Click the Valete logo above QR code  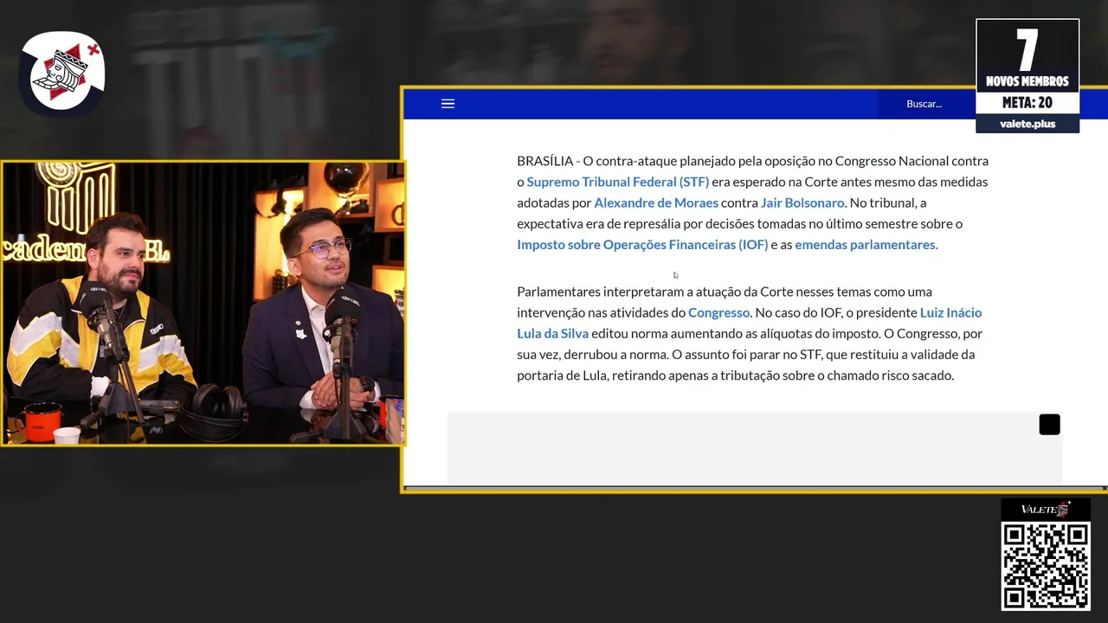pyautogui.click(x=1046, y=510)
